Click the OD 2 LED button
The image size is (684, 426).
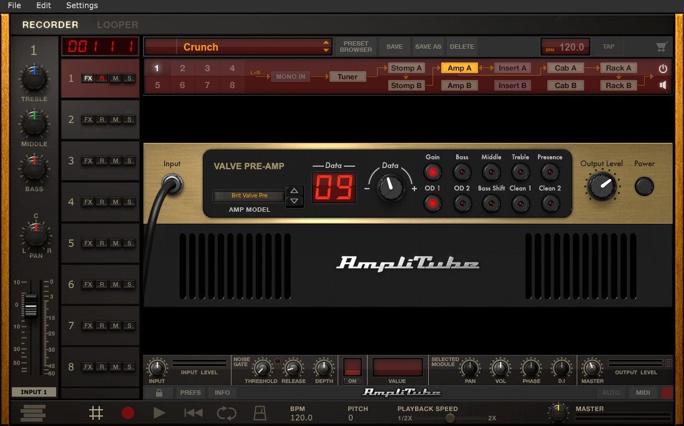coord(462,204)
